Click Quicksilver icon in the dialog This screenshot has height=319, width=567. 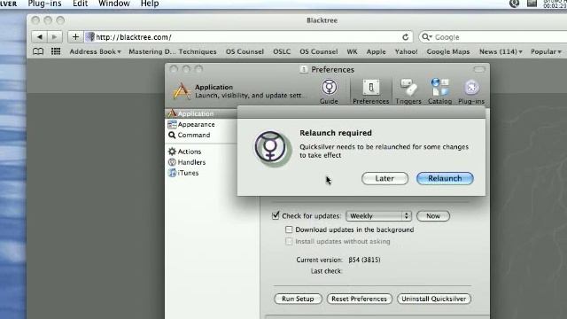coord(272,149)
